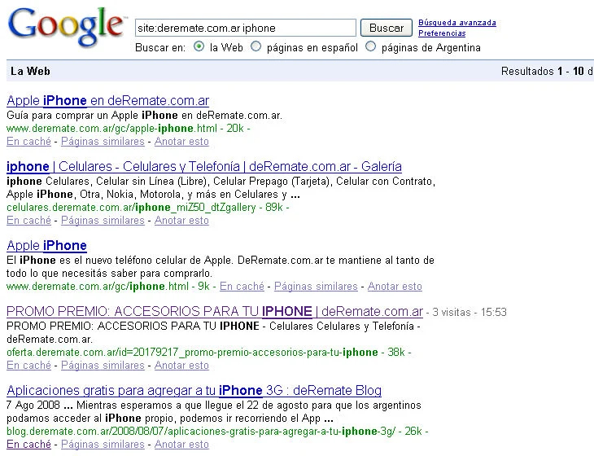Click URL text celulares.deremate.com.ar/iphone_miZ50_dtZgallery
This screenshot has width=594, height=456.
tap(131, 208)
